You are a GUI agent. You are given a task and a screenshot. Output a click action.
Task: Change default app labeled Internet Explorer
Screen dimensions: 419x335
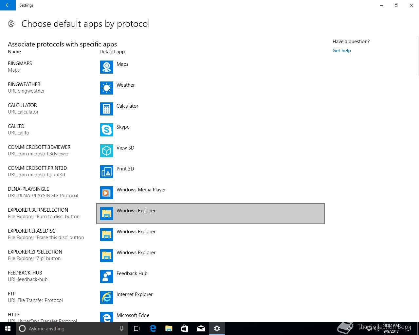pos(210,297)
